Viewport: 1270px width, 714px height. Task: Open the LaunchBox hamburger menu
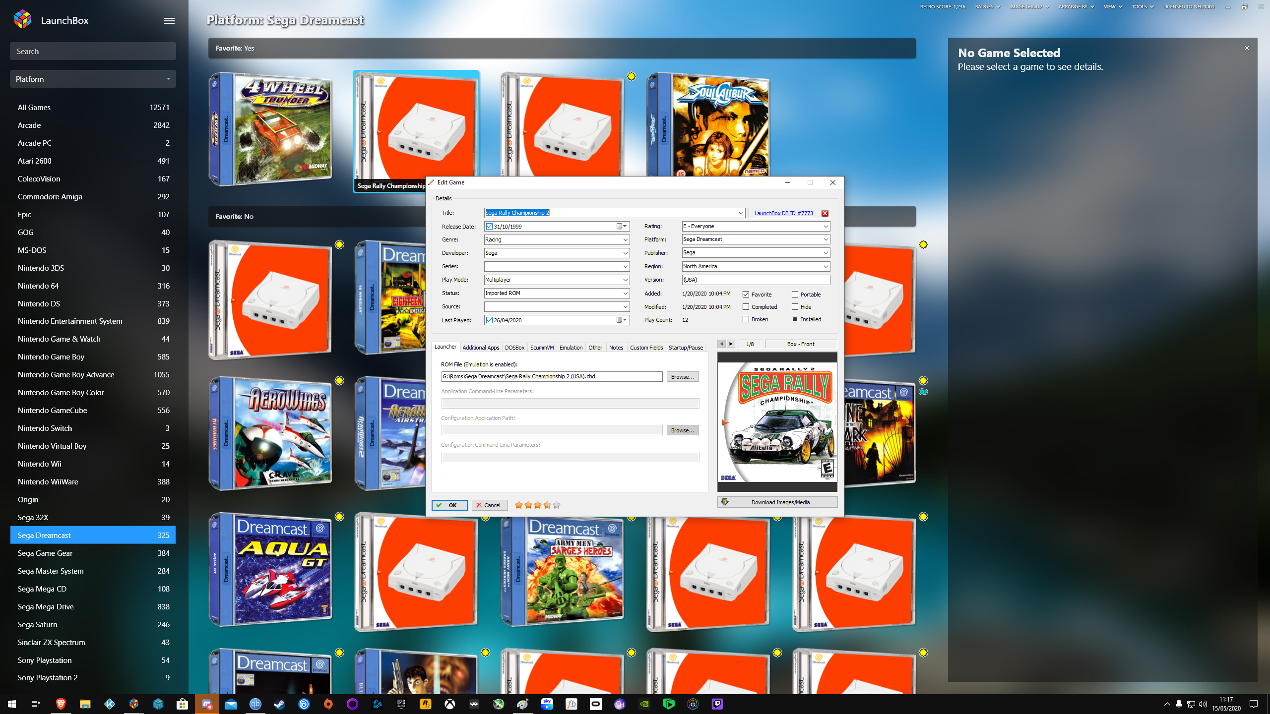pyautogui.click(x=169, y=20)
